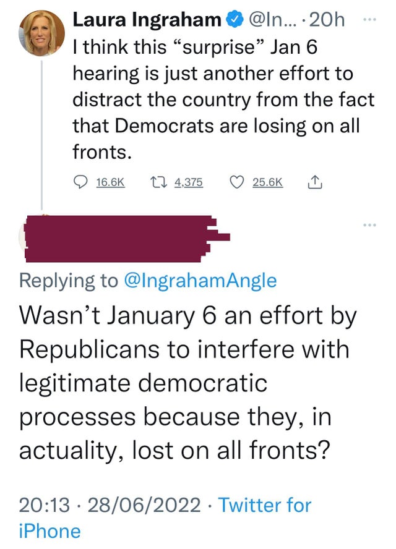Open more options on the reply tweet
Image resolution: width=396 pixels, height=549 pixels.
point(369,225)
